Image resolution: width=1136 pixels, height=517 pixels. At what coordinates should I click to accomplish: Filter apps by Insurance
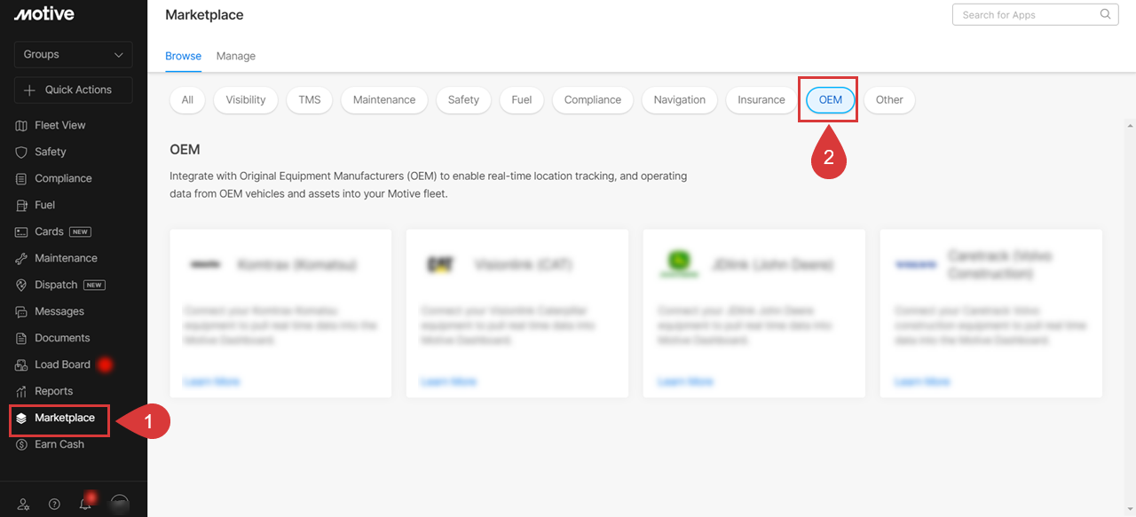761,100
